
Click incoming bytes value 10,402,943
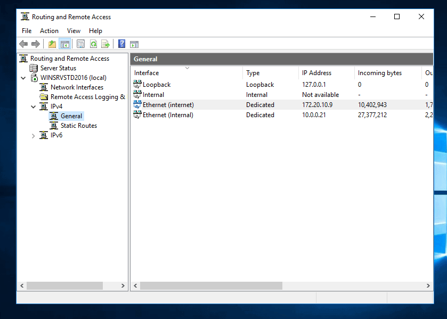[x=372, y=104]
